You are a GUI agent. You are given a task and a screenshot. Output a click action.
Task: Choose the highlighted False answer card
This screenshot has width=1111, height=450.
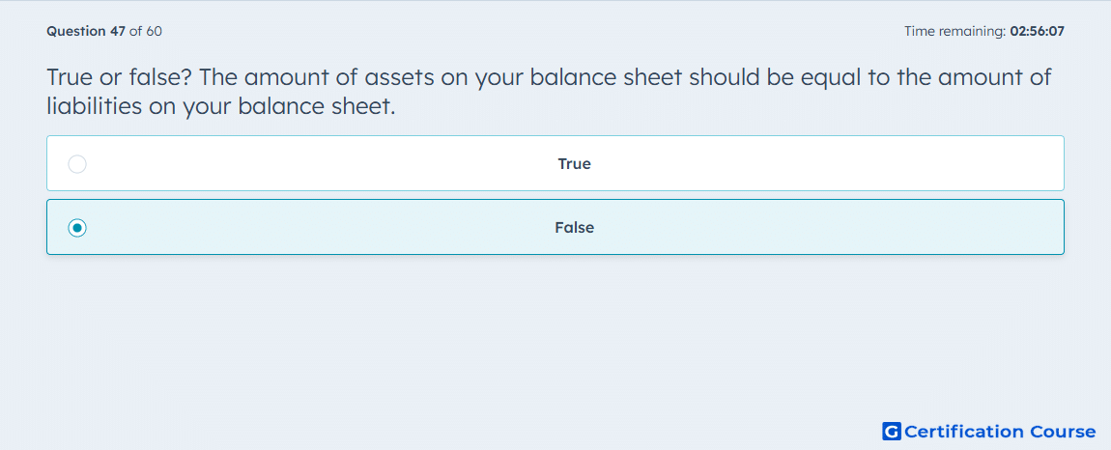(555, 227)
